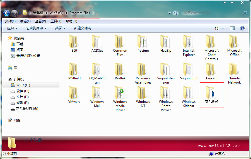Open recent pages dropdown beside Forward
The height and width of the screenshot is (159, 251).
(20, 13)
